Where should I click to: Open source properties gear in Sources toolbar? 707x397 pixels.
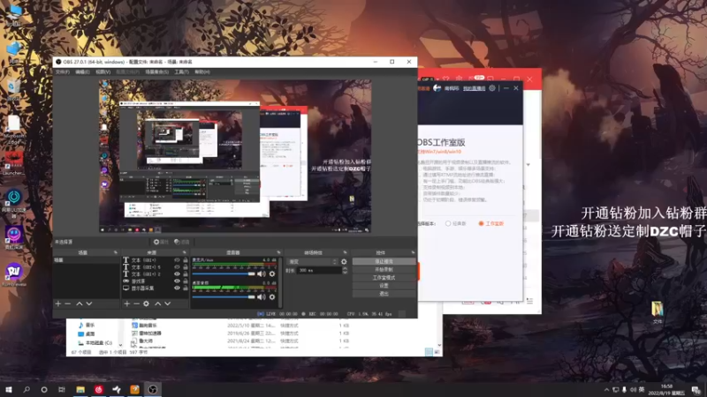146,303
